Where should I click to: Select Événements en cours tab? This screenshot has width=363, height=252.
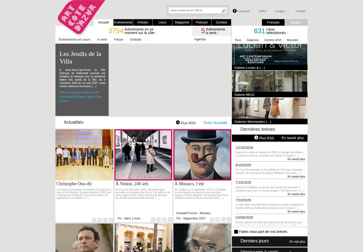click(x=75, y=40)
